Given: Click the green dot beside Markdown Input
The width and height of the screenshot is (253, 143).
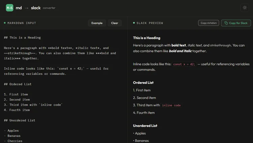Looking at the screenshot, I should 5,23.
